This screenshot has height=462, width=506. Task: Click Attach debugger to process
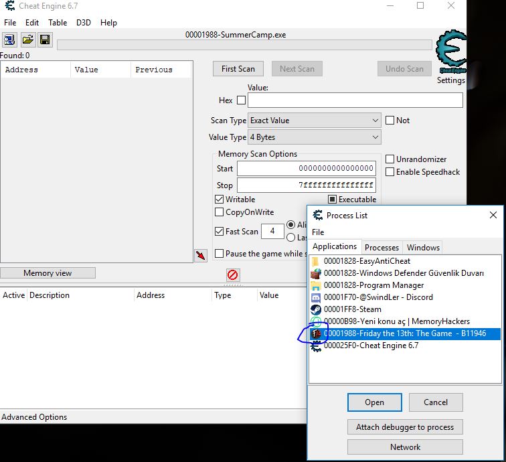coord(405,427)
